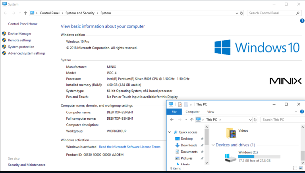This screenshot has height=173, width=305.
Task: Select Downloads in the navigation pane
Action: coord(189,145)
